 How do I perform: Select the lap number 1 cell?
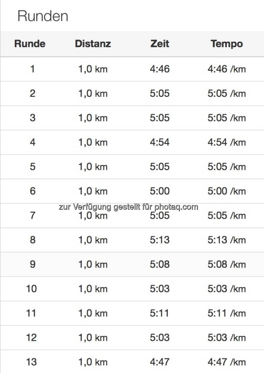click(32, 69)
